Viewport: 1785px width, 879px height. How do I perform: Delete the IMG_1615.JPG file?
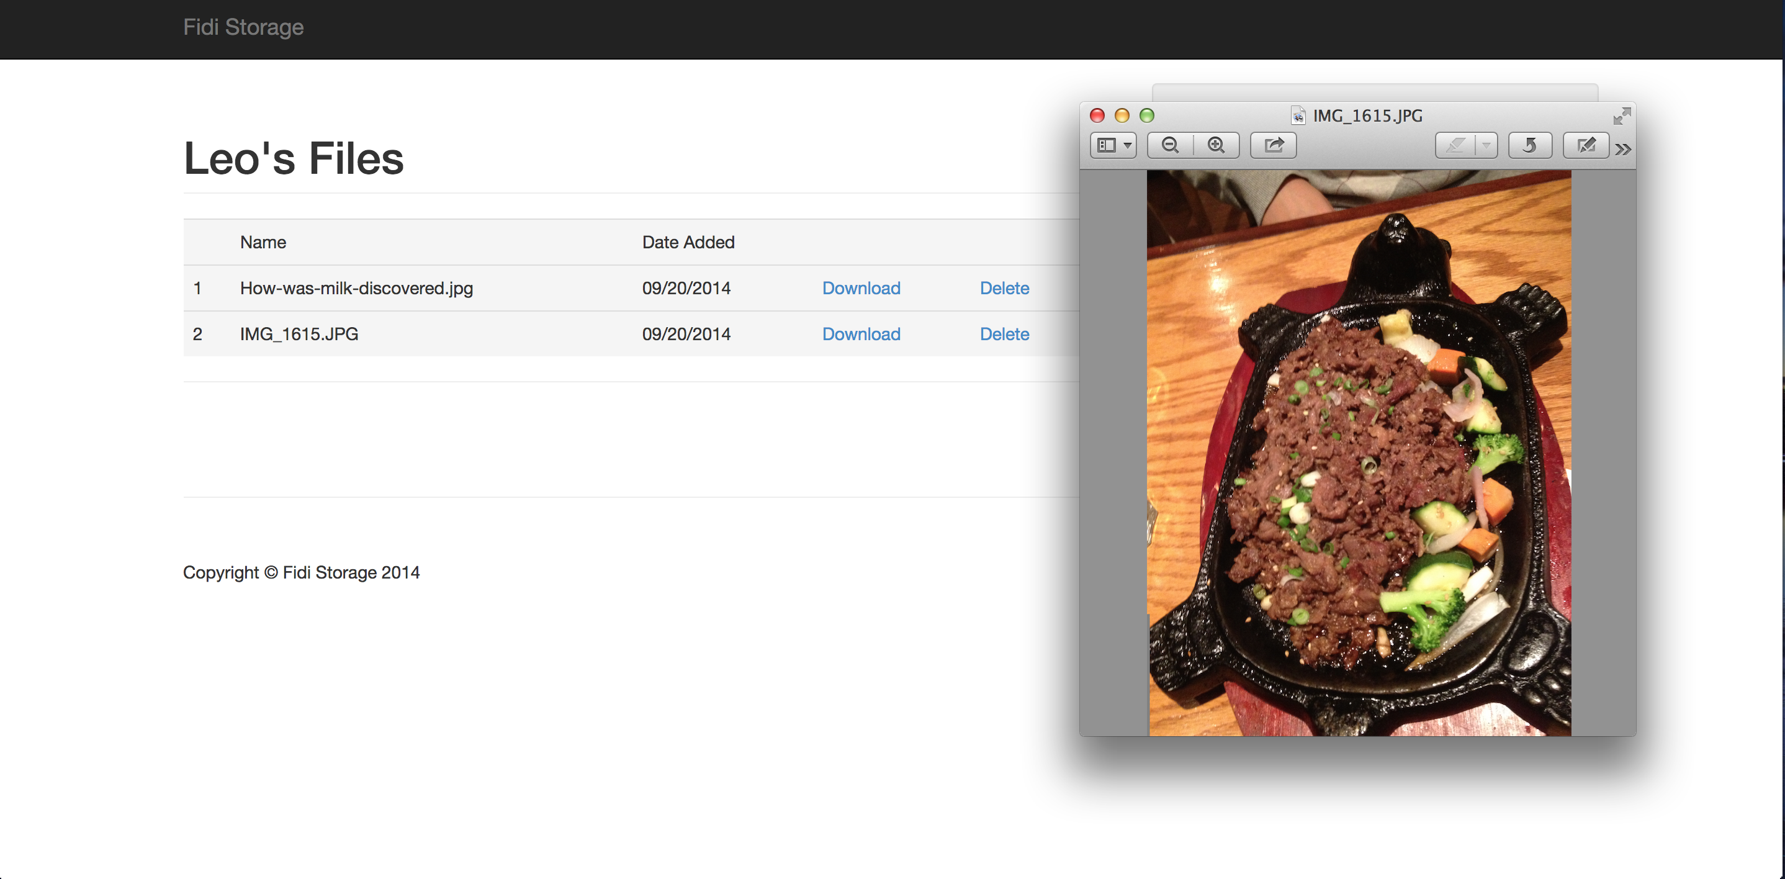point(1004,334)
